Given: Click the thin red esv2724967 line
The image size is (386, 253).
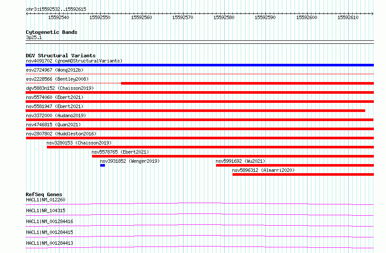Looking at the screenshot, I should point(200,74).
